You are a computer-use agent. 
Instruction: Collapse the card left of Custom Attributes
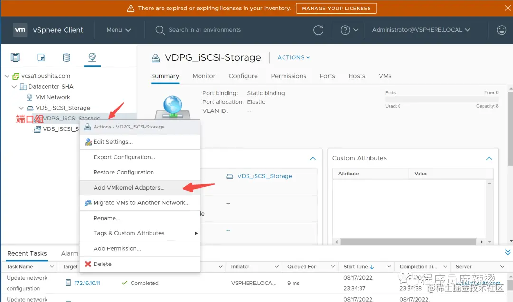pos(313,158)
